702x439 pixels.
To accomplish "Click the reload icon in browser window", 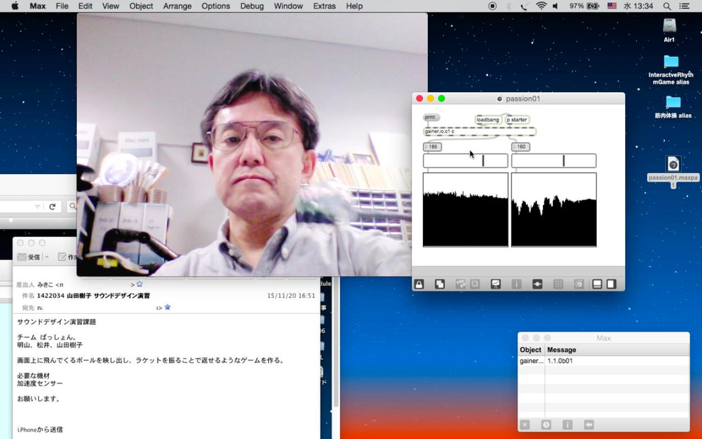I will [x=53, y=206].
